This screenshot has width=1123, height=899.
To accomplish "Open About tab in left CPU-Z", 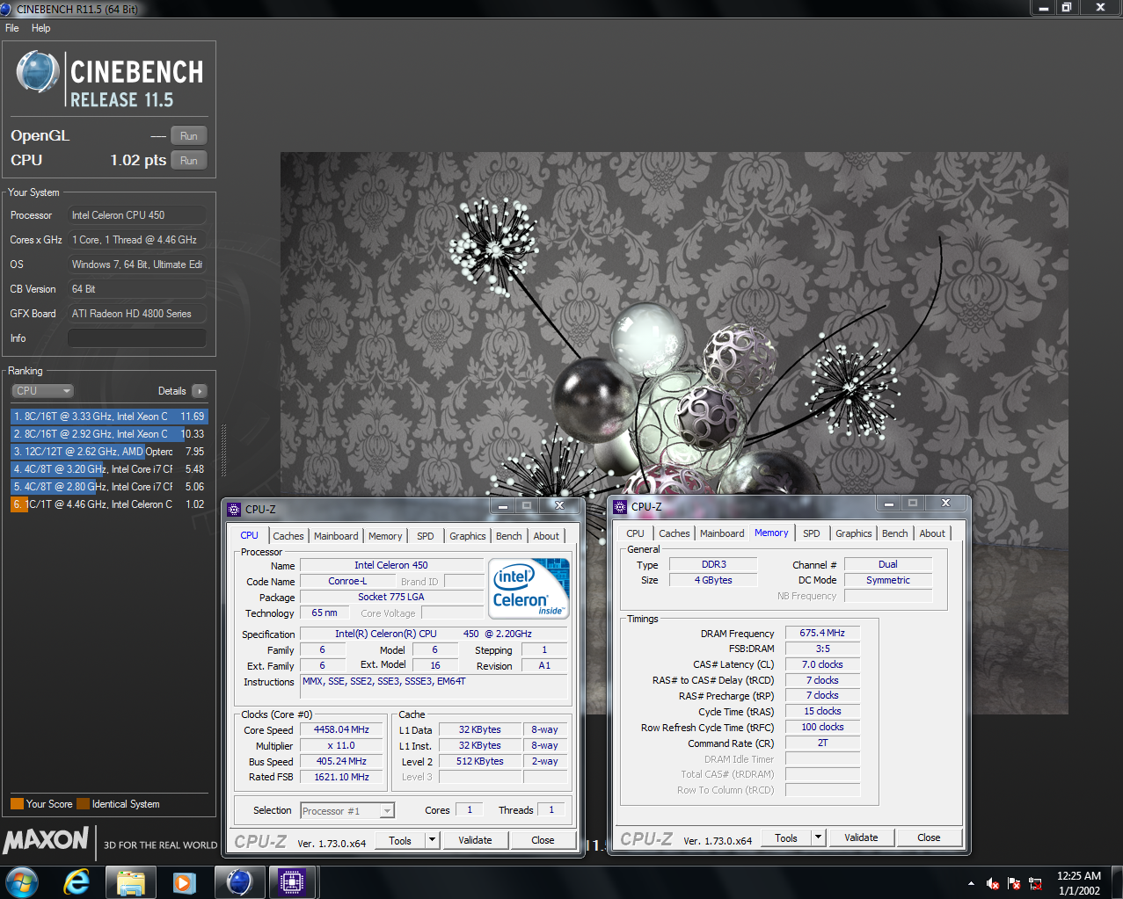I will (546, 536).
